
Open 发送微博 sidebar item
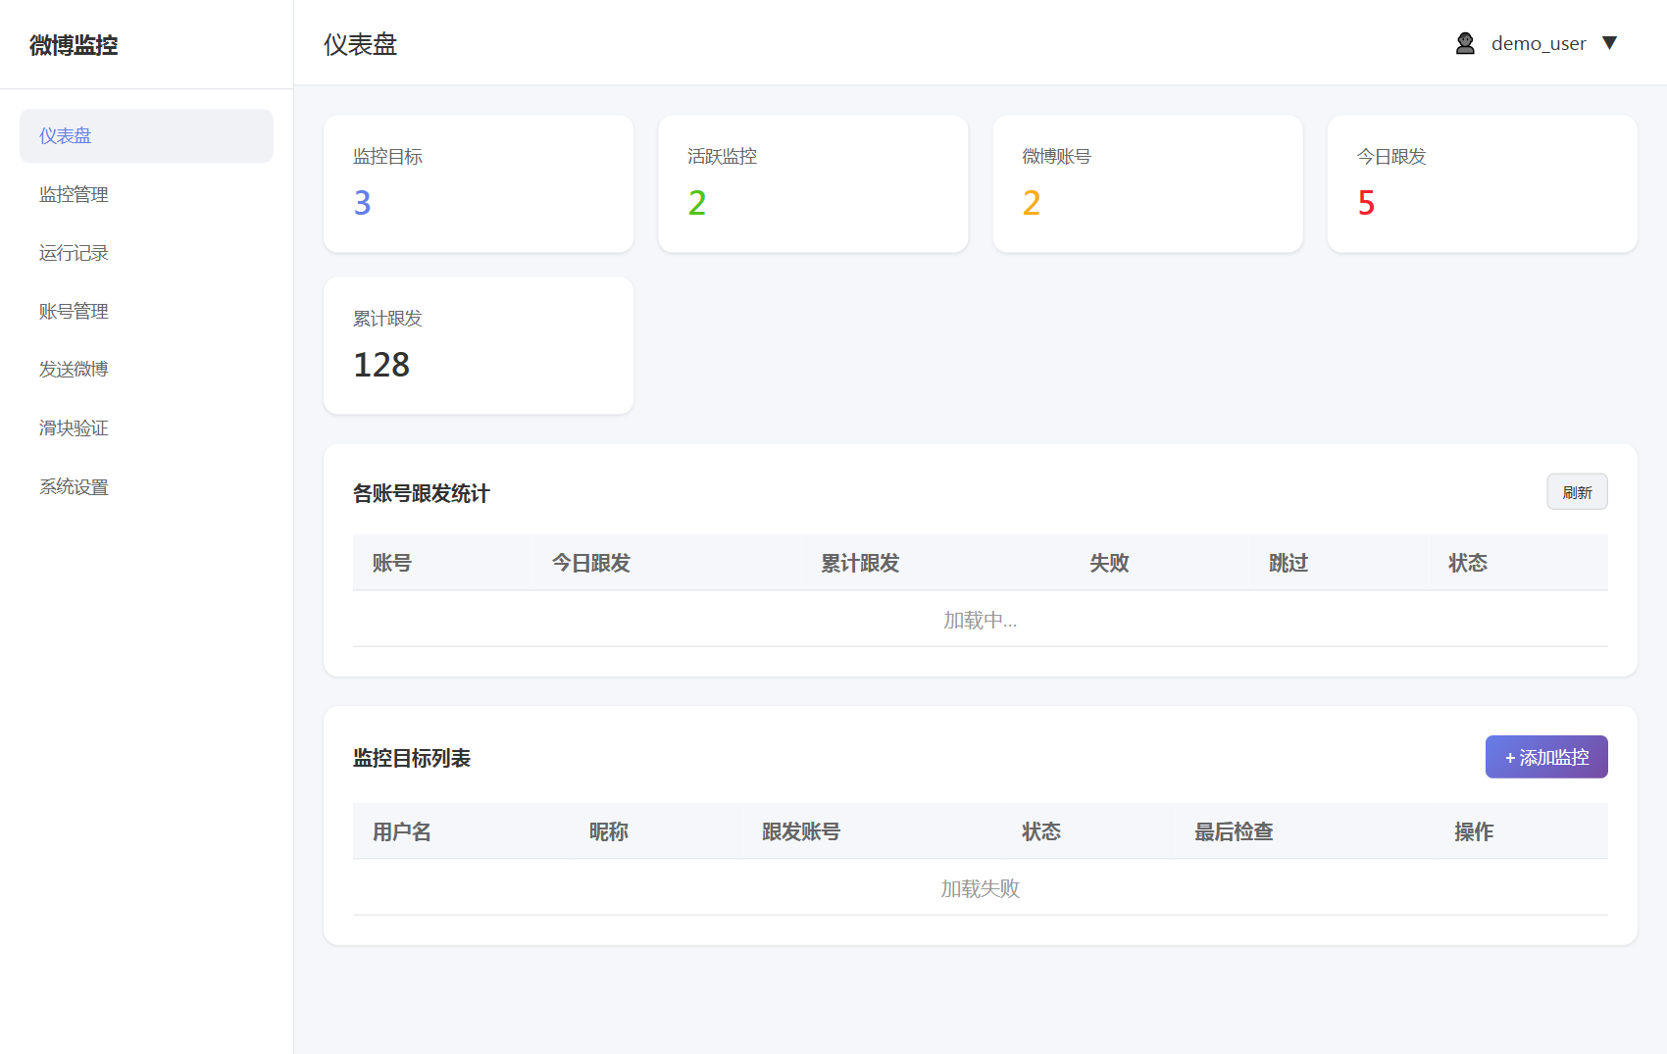tap(146, 369)
